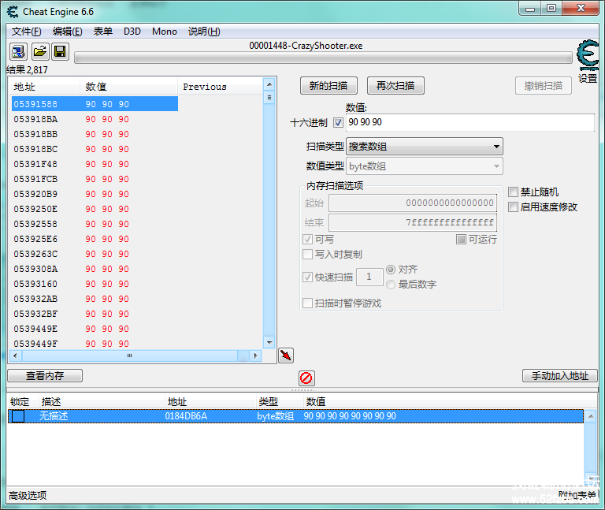Enable the 写入时复制 checkbox
Image resolution: width=605 pixels, height=510 pixels.
[307, 255]
